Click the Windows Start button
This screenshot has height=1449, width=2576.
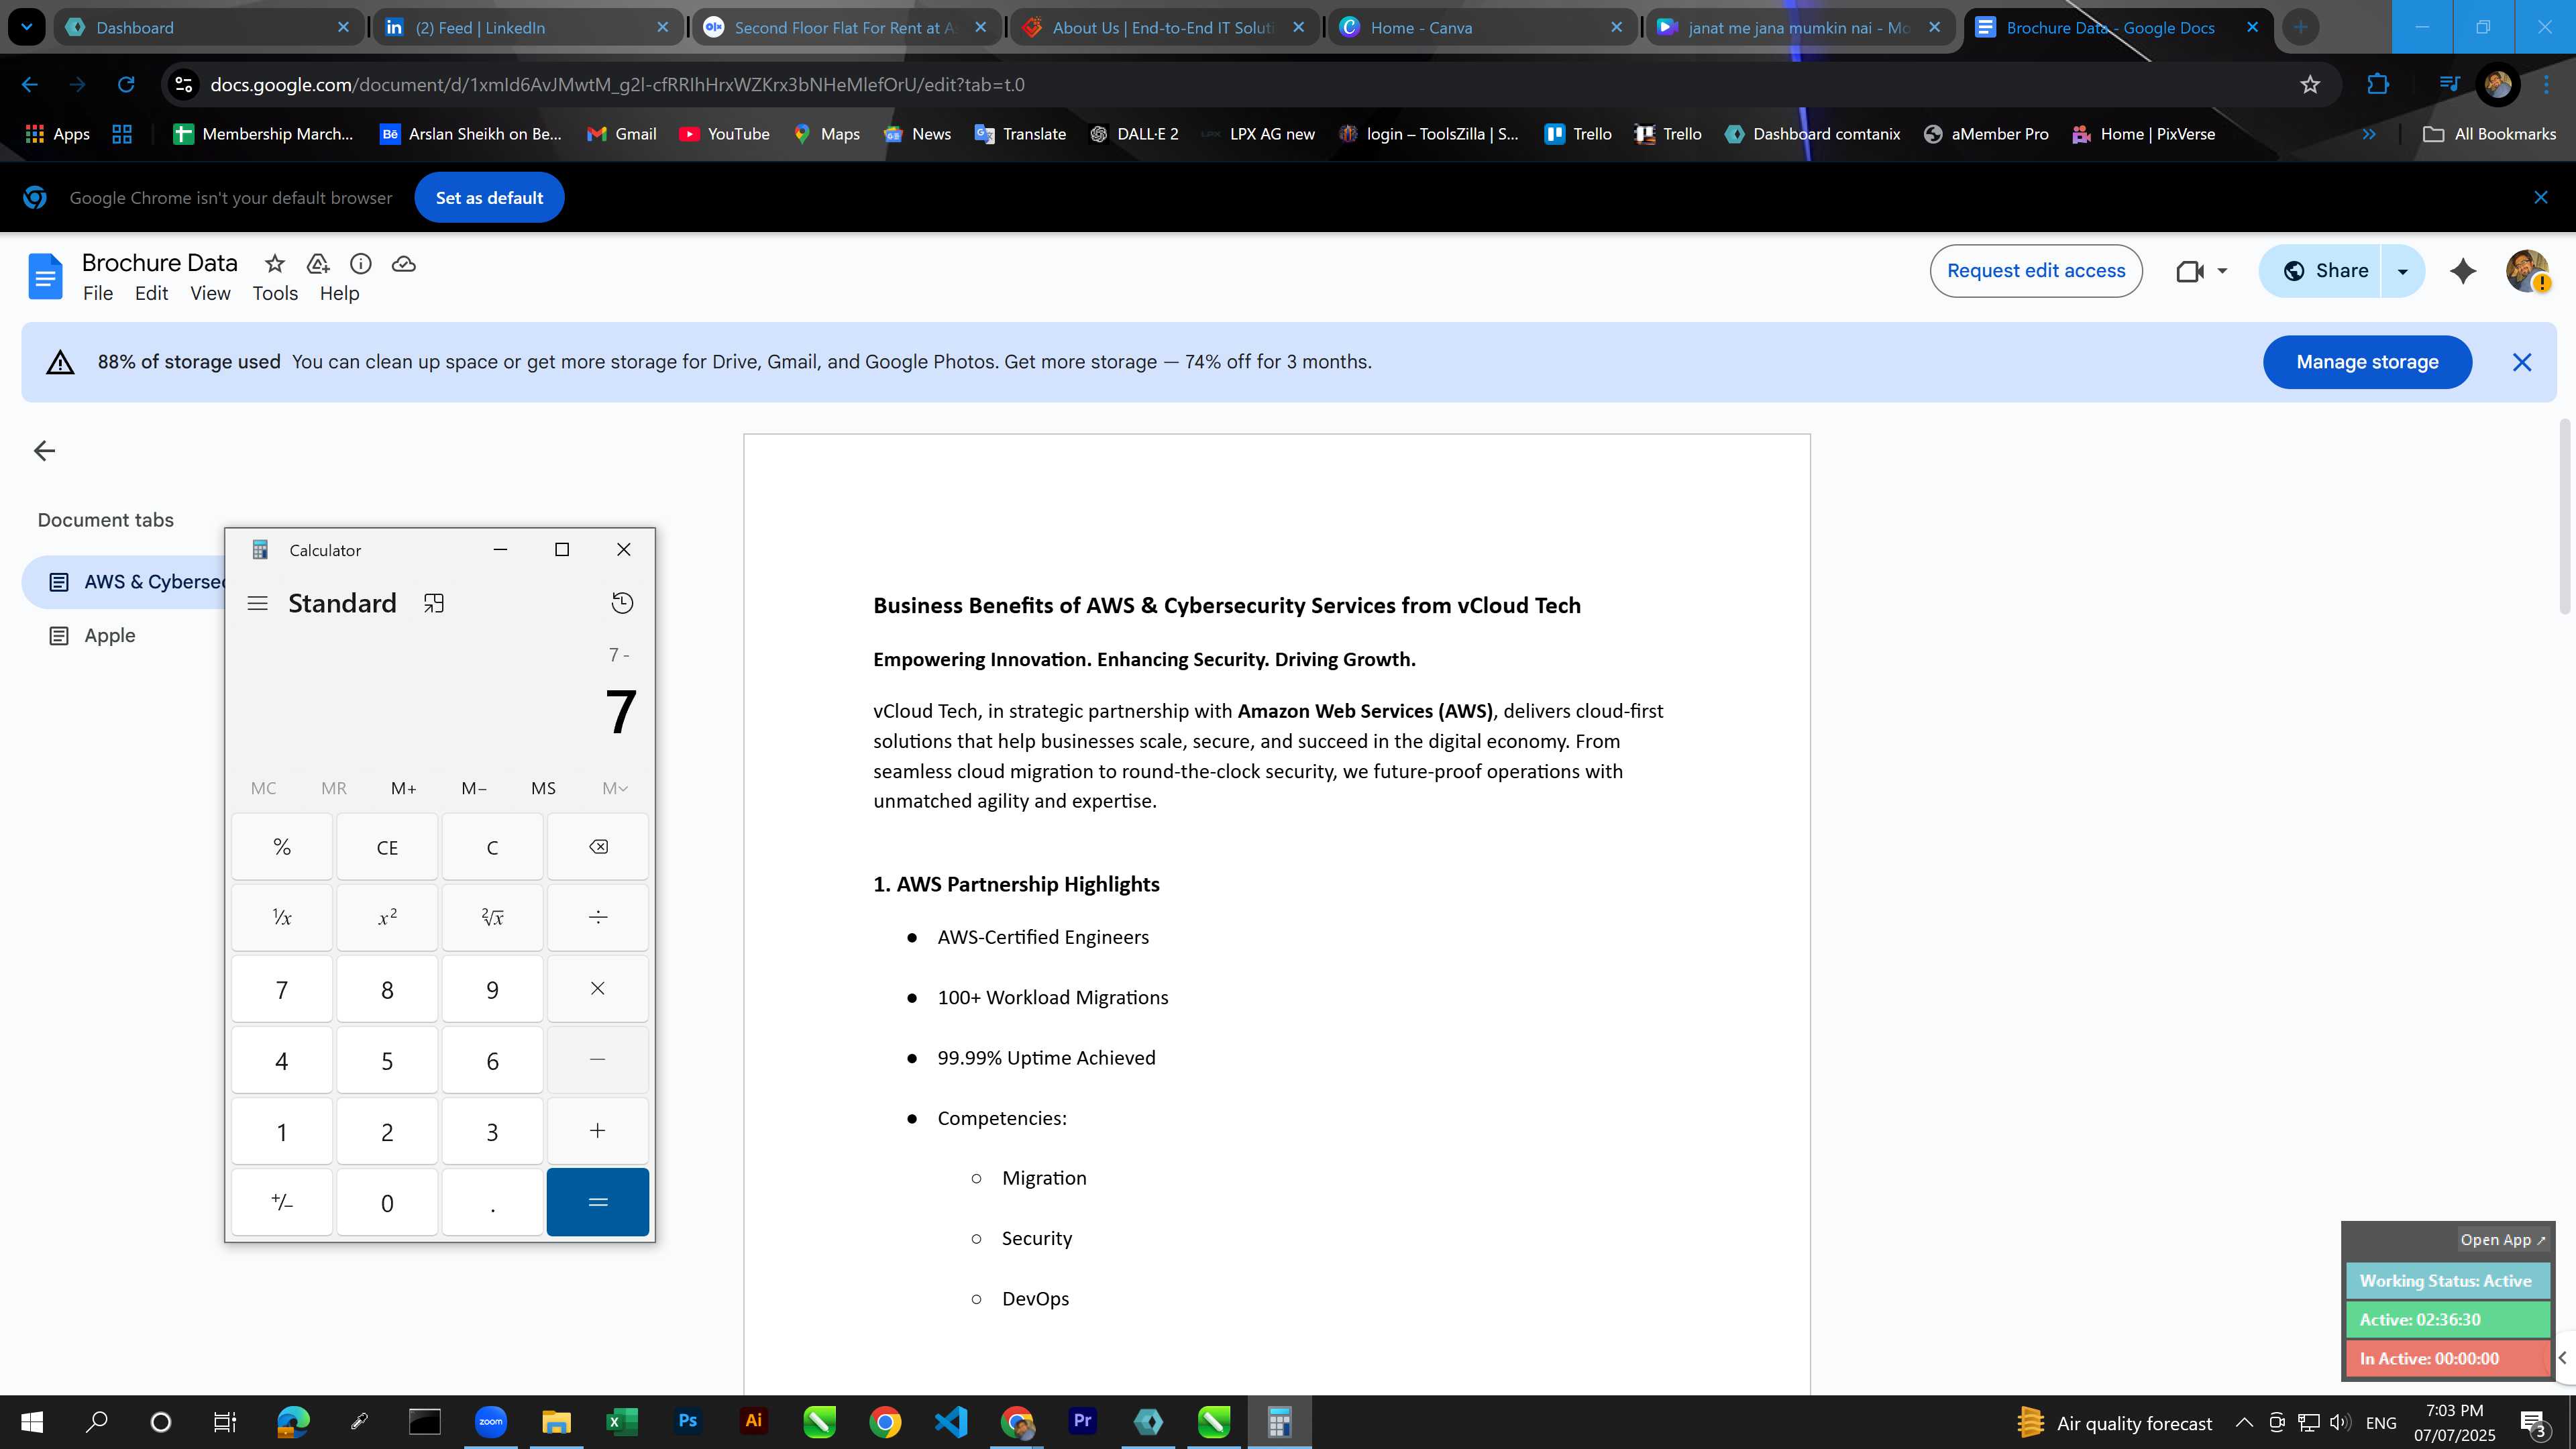[x=31, y=1421]
